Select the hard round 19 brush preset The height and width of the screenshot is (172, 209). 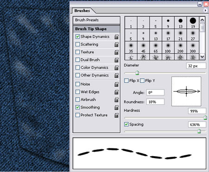coord(193,23)
